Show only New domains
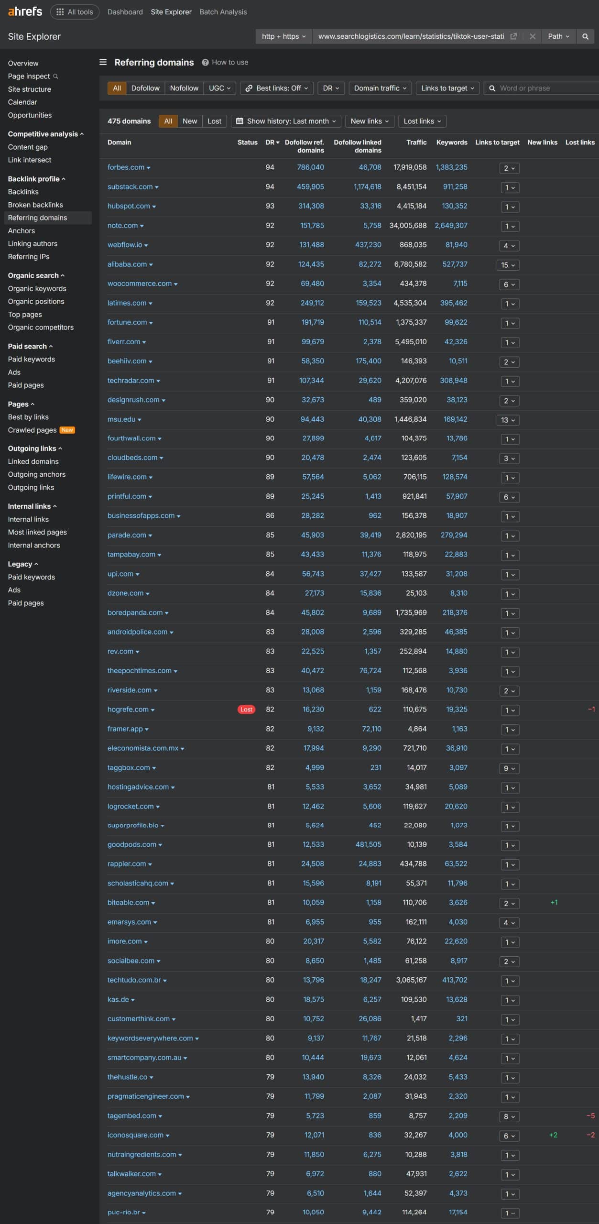Viewport: 599px width, 1224px height. [x=190, y=121]
